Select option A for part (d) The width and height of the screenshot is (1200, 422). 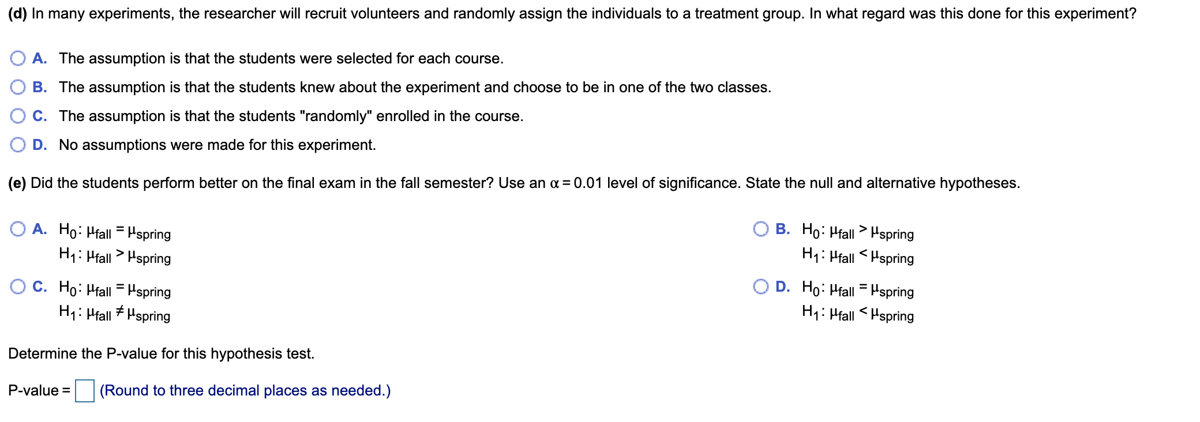coord(18,58)
